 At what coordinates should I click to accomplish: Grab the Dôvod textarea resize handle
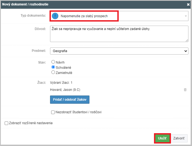pos(187,40)
